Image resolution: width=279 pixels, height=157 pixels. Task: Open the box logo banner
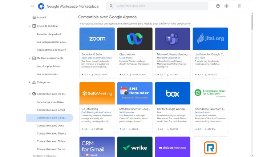pos(173,93)
